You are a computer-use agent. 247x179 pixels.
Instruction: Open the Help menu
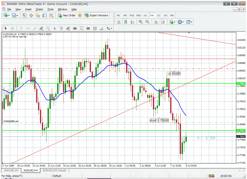click(74, 10)
